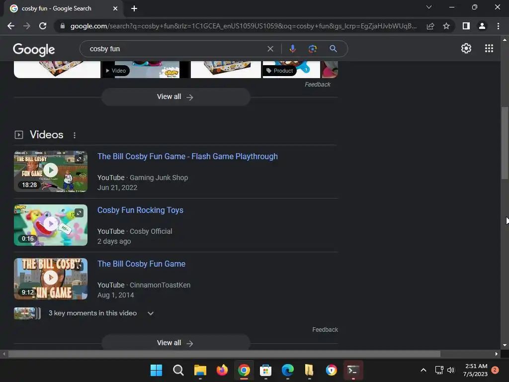This screenshot has height=382, width=509.
Task: Send Feedback for the video results
Action: pyautogui.click(x=325, y=330)
